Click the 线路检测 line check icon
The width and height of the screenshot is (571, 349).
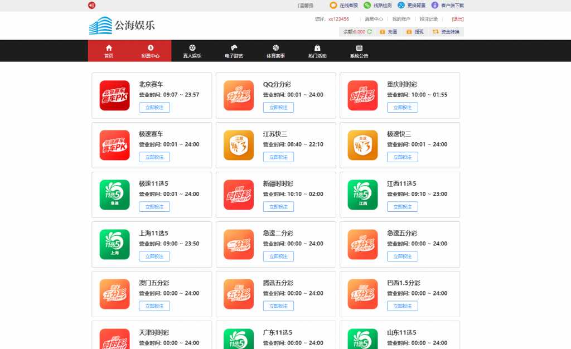coord(367,5)
